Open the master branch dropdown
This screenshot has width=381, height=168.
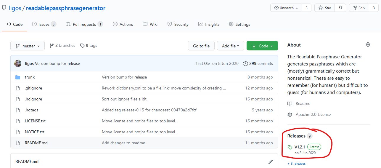pyautogui.click(x=28, y=46)
